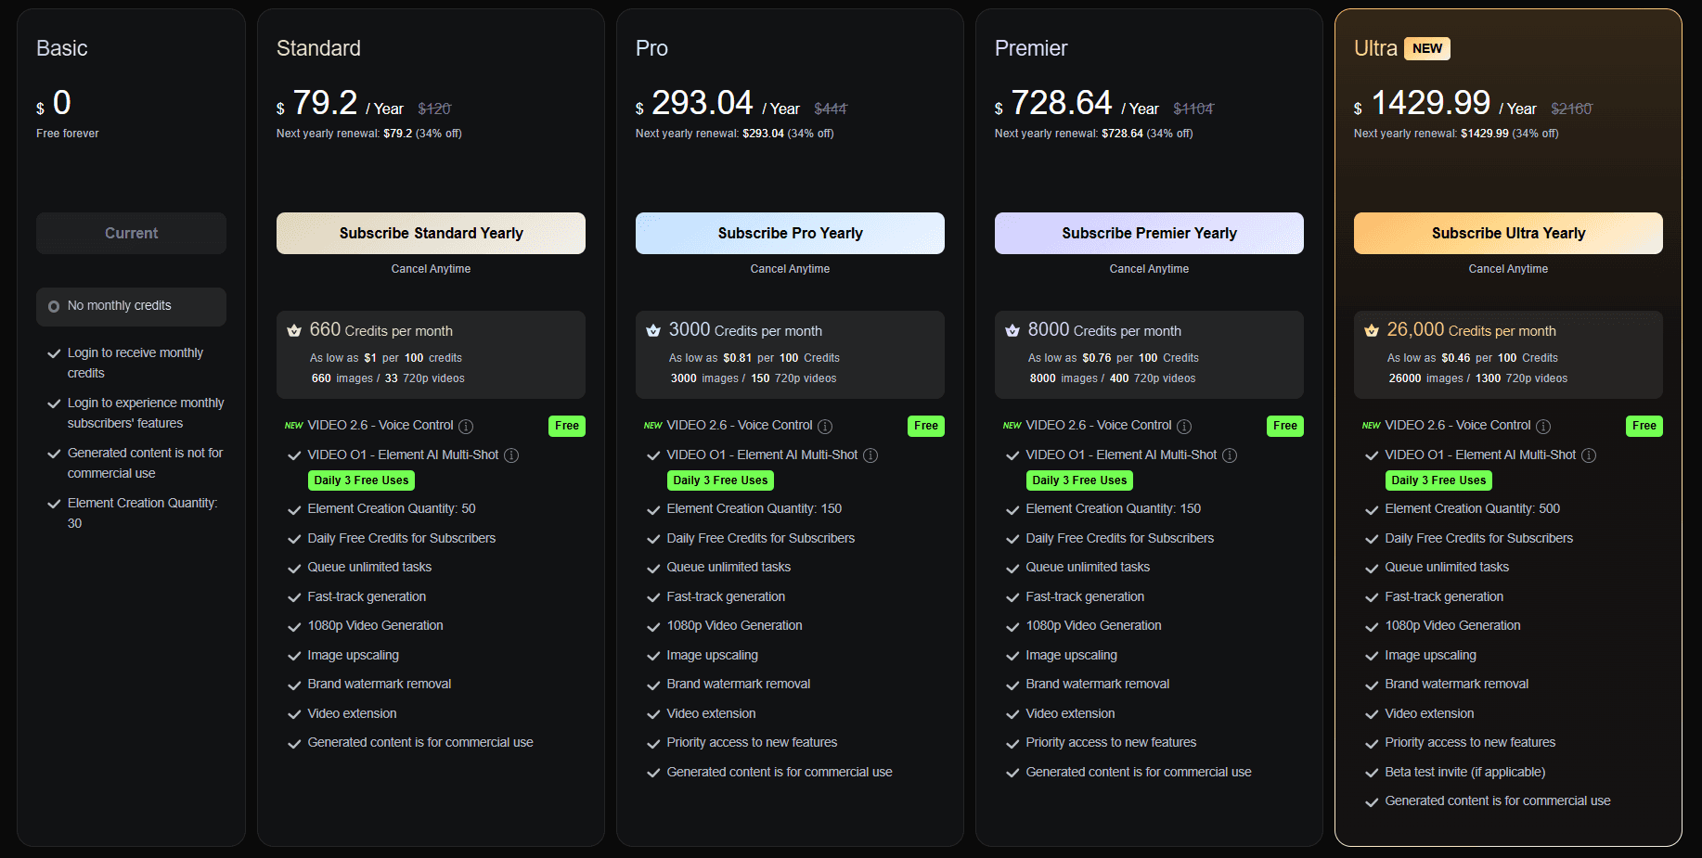
Task: Click Pro Priority access to new features
Action: (x=752, y=742)
